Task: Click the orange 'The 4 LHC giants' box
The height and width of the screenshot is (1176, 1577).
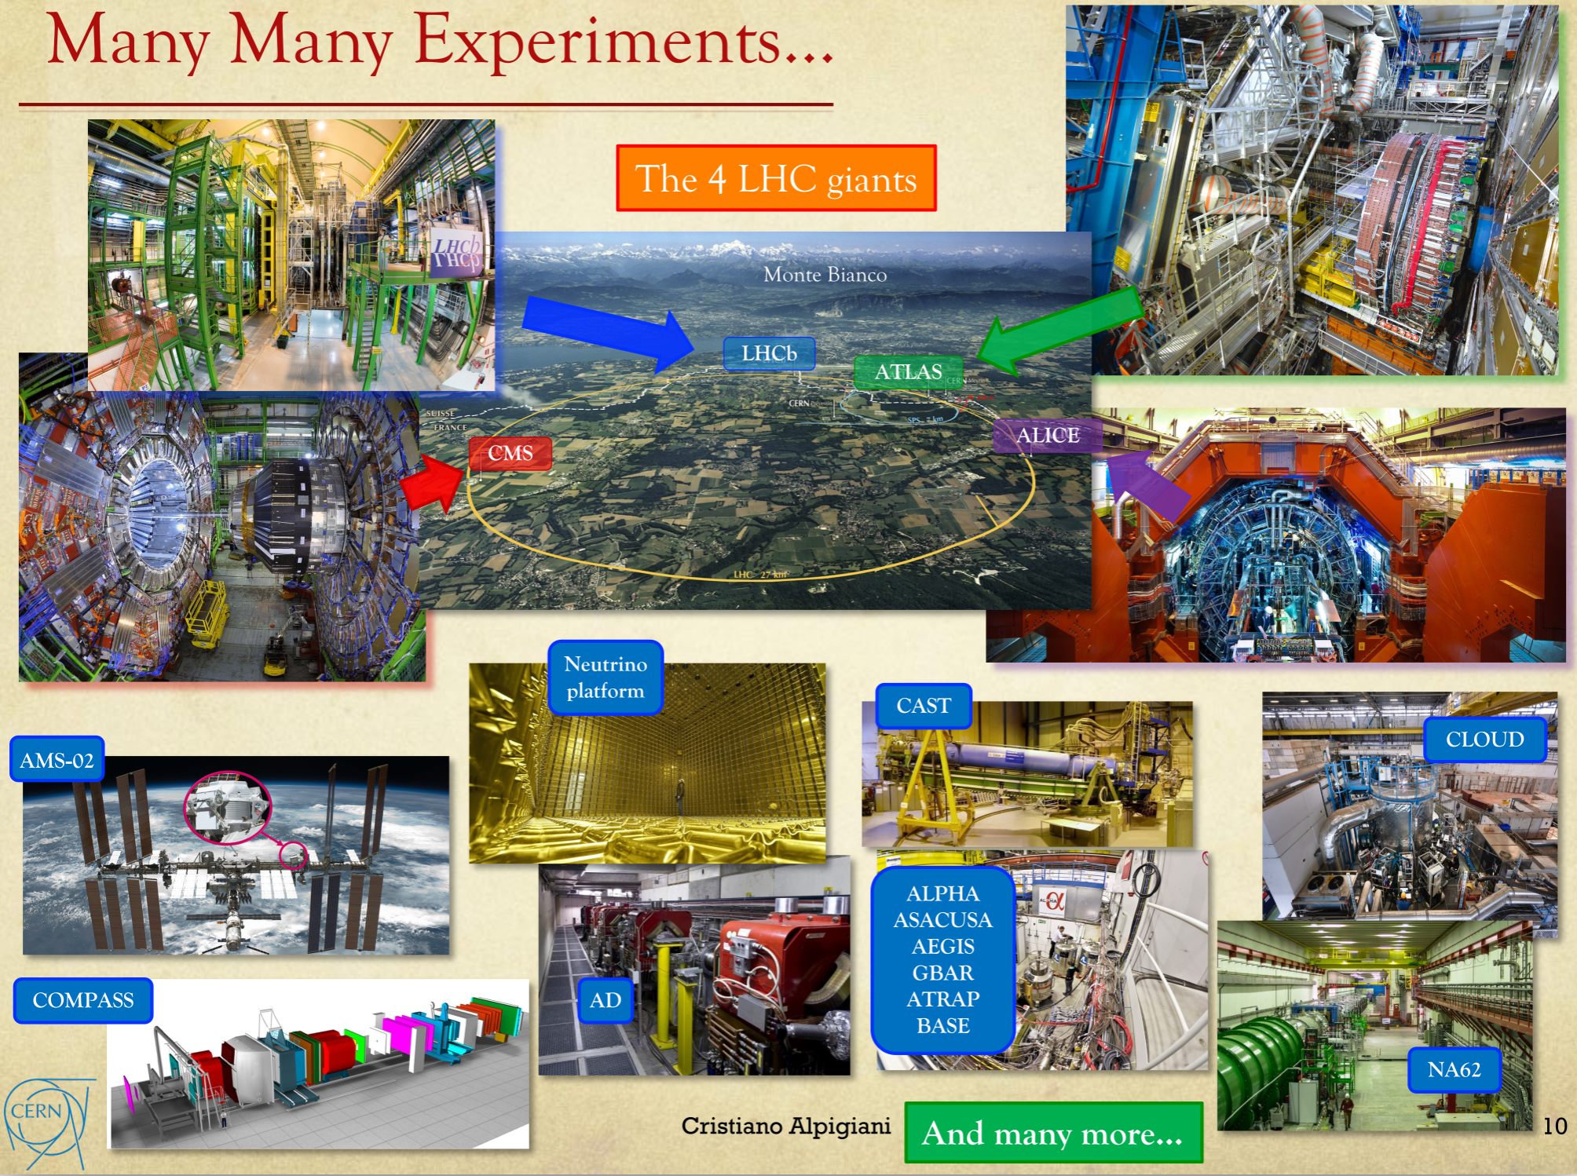Action: point(776,179)
